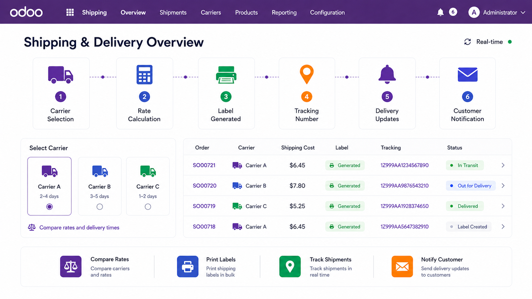Screen dimensions: 532x299
Task: Click the $7.80 shipping cost cell
Action: (x=297, y=186)
